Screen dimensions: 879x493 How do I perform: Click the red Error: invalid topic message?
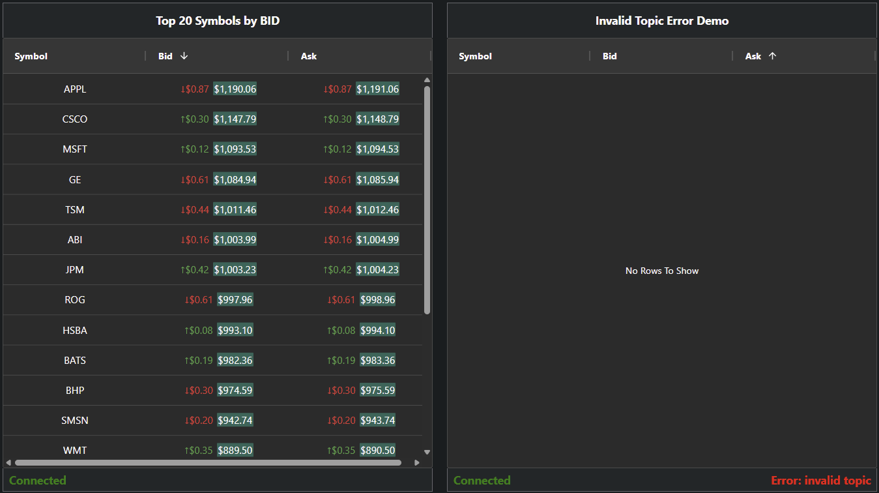pyautogui.click(x=820, y=481)
